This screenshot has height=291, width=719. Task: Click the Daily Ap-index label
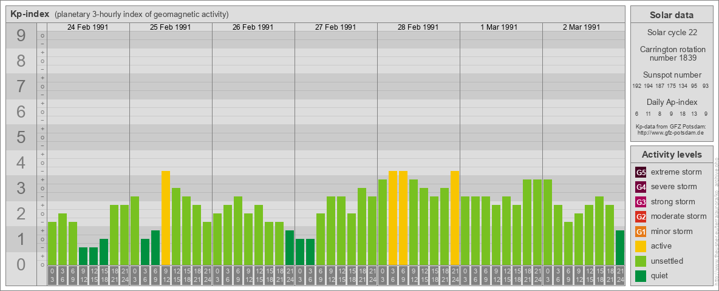click(x=672, y=102)
